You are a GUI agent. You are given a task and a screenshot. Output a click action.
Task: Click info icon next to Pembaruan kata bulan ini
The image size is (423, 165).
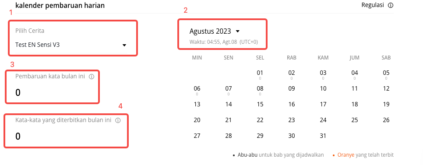point(92,77)
